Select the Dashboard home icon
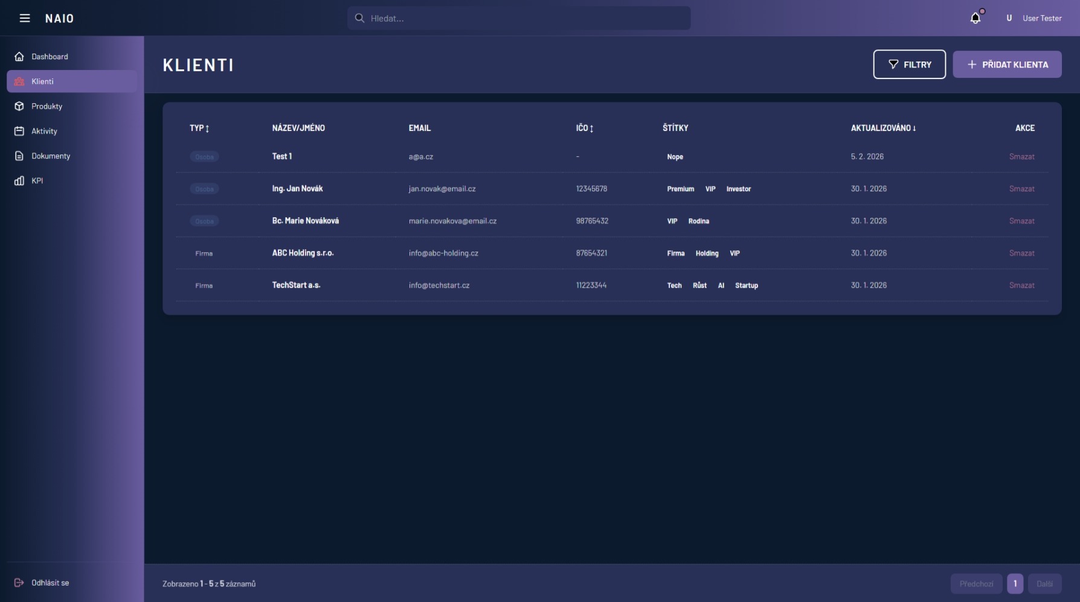The image size is (1080, 602). (19, 56)
